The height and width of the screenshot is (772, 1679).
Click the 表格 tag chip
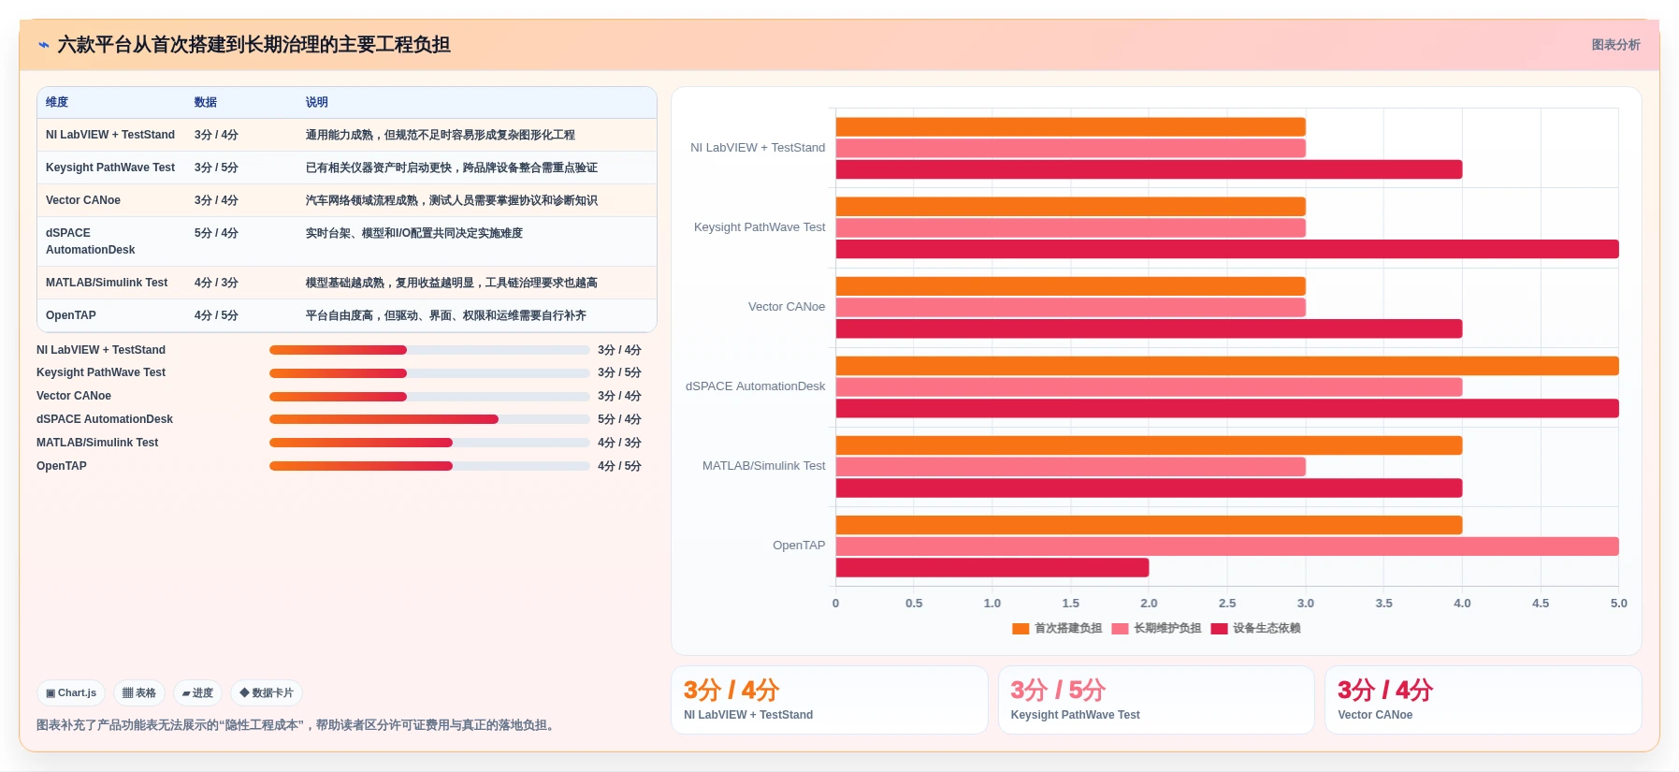(139, 693)
